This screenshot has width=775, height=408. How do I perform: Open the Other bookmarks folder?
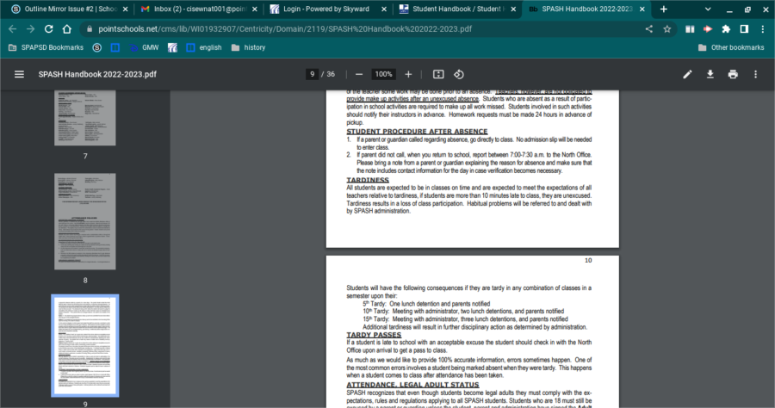(x=731, y=47)
